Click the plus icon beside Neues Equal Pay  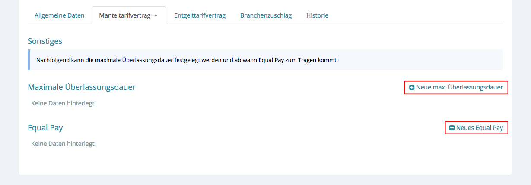pyautogui.click(x=452, y=128)
